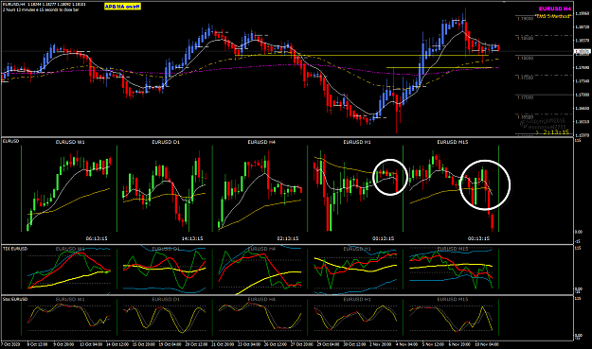
Task: Click the 00:13:15 timer under H1 mini chart
Action: 384,238
